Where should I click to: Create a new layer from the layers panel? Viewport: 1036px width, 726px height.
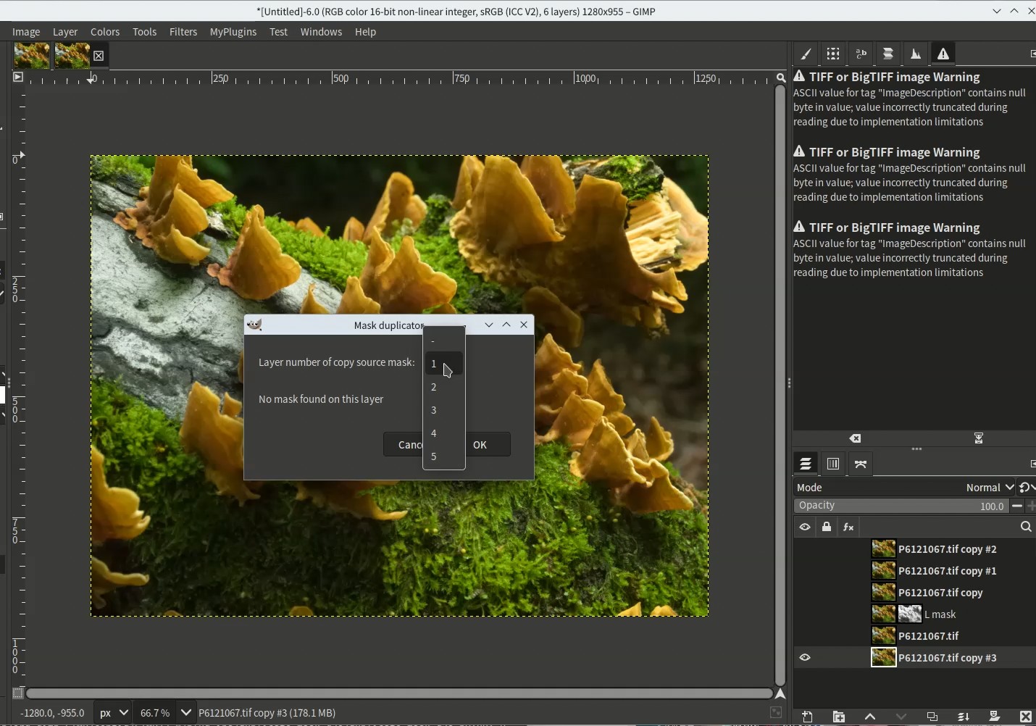tap(808, 717)
